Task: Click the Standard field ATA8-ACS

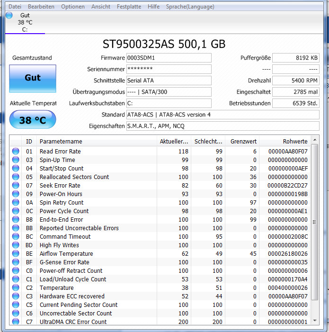Action: point(223,115)
